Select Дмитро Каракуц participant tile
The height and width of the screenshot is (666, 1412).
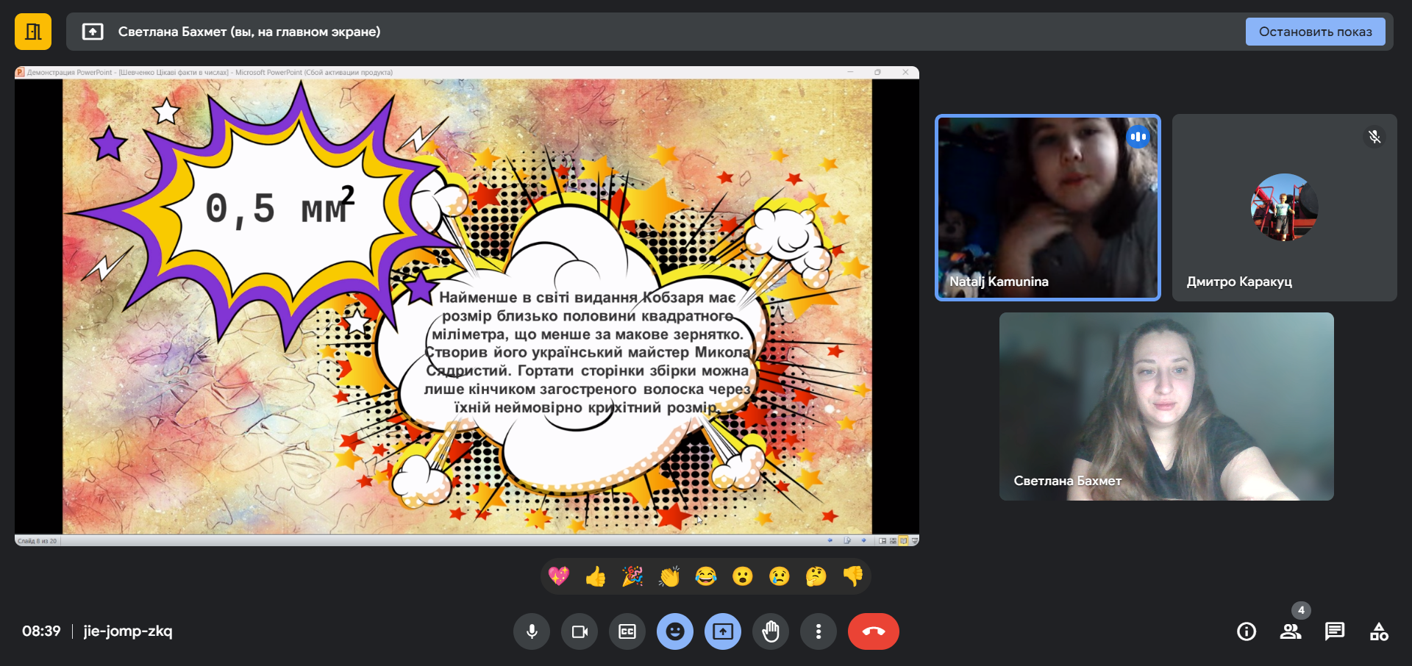pyautogui.click(x=1284, y=207)
